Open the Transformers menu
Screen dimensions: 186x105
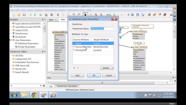(51, 10)
